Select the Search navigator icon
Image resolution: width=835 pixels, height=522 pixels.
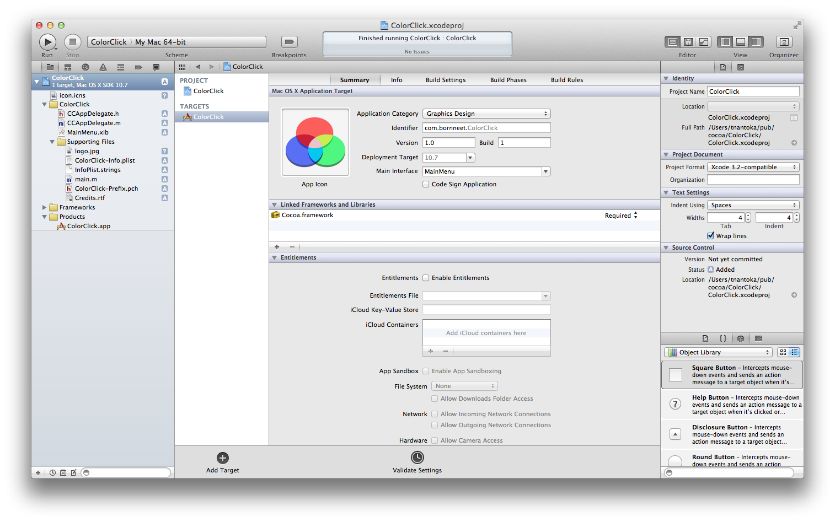pyautogui.click(x=85, y=67)
